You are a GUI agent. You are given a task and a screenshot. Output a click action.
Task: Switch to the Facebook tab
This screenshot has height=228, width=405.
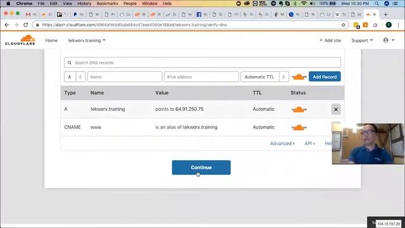(202, 15)
